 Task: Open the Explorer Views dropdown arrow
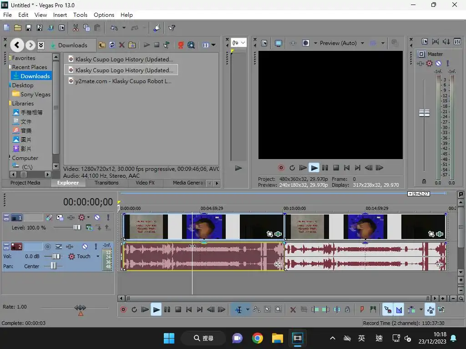point(214,45)
